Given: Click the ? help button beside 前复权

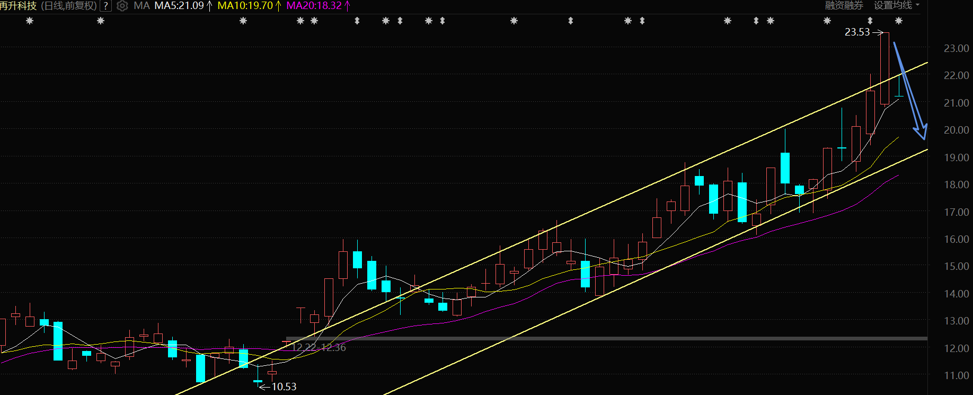Looking at the screenshot, I should [105, 6].
